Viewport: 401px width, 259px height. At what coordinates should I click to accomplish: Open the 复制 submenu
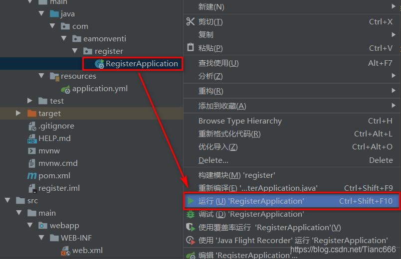pos(292,34)
